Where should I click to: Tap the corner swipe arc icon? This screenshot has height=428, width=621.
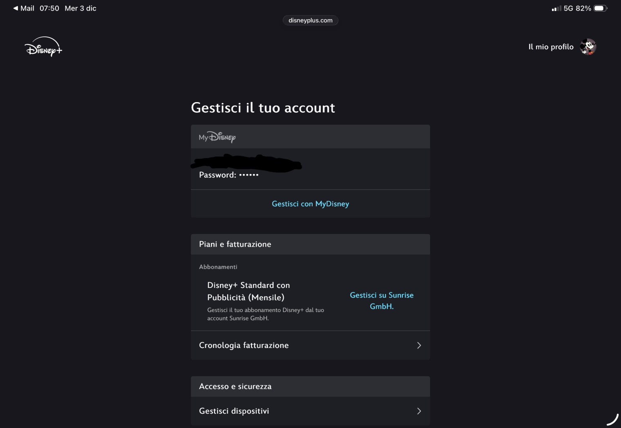[x=612, y=419]
